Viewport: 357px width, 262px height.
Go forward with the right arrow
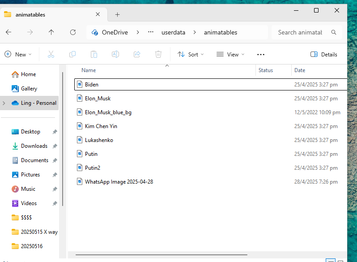30,32
